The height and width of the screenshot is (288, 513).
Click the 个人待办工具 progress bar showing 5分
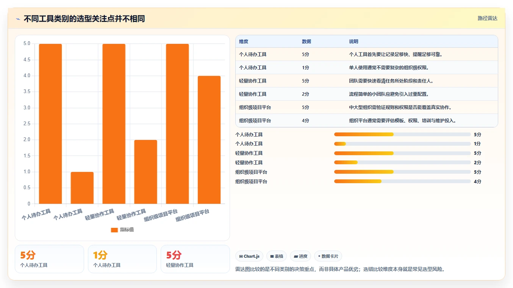tap(402, 134)
